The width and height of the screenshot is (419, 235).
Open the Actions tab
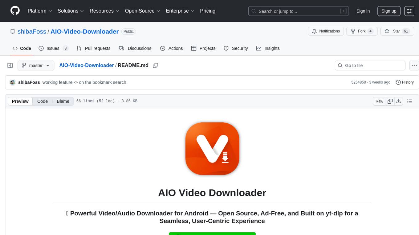click(172, 48)
